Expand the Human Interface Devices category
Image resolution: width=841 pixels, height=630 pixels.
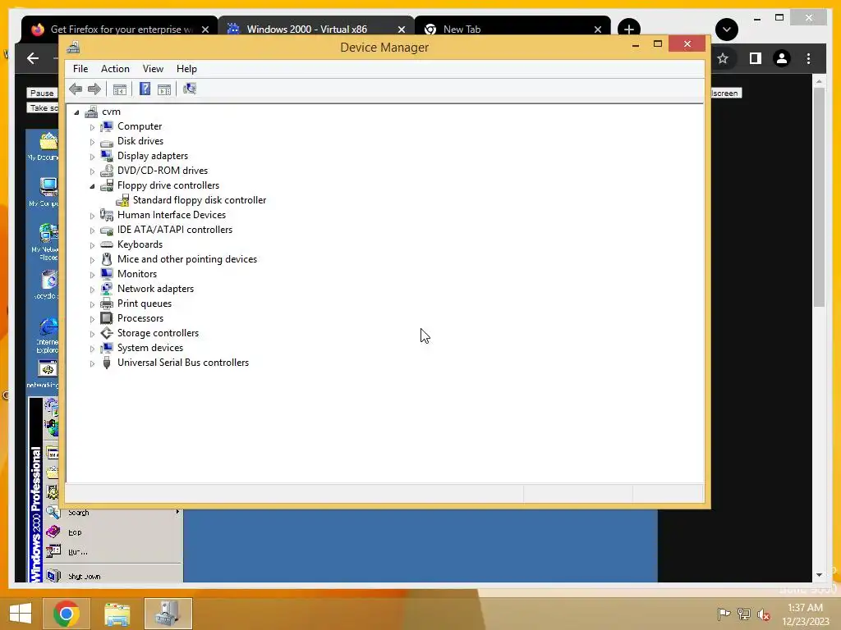[92, 216]
